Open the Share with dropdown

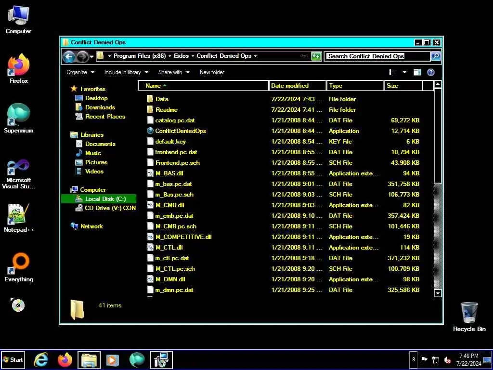174,72
